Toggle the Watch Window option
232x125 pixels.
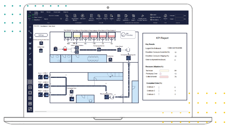156,17
